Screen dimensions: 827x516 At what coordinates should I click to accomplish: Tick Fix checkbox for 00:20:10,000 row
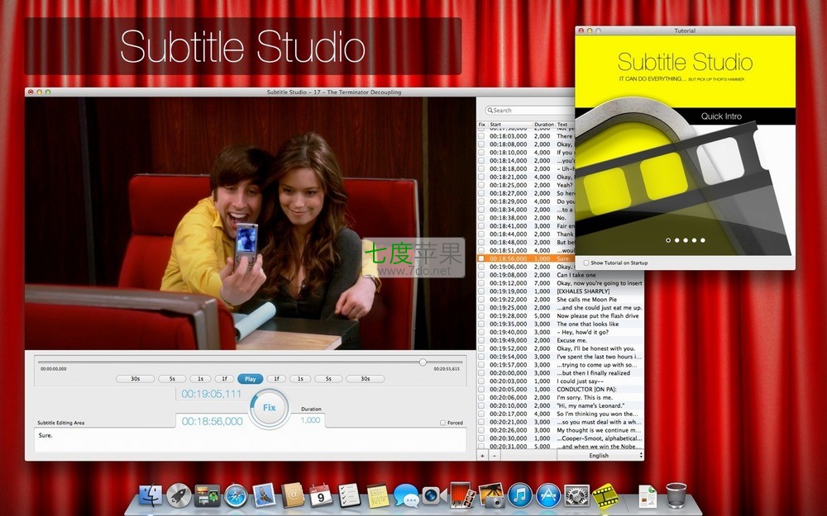click(481, 405)
